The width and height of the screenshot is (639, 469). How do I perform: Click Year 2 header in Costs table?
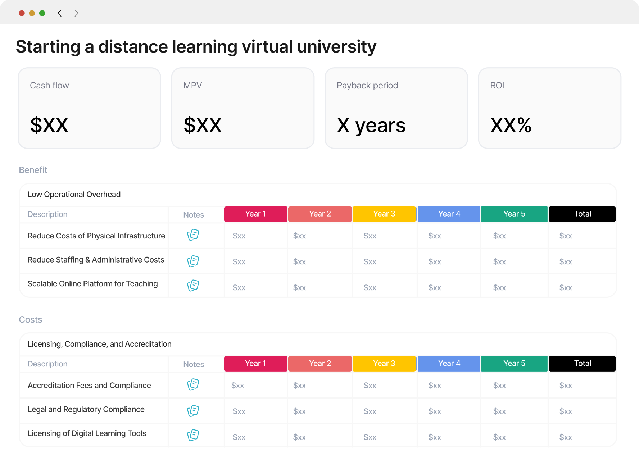[320, 364]
